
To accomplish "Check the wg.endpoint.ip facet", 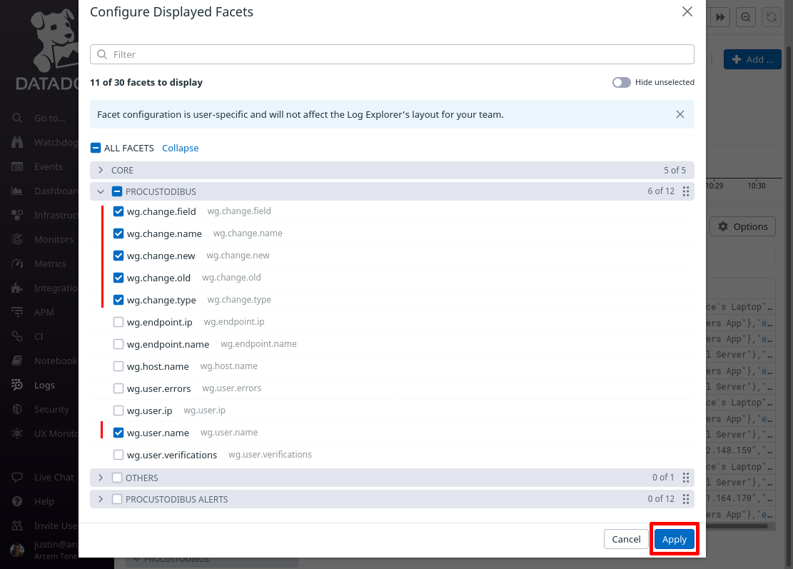I will click(x=118, y=322).
